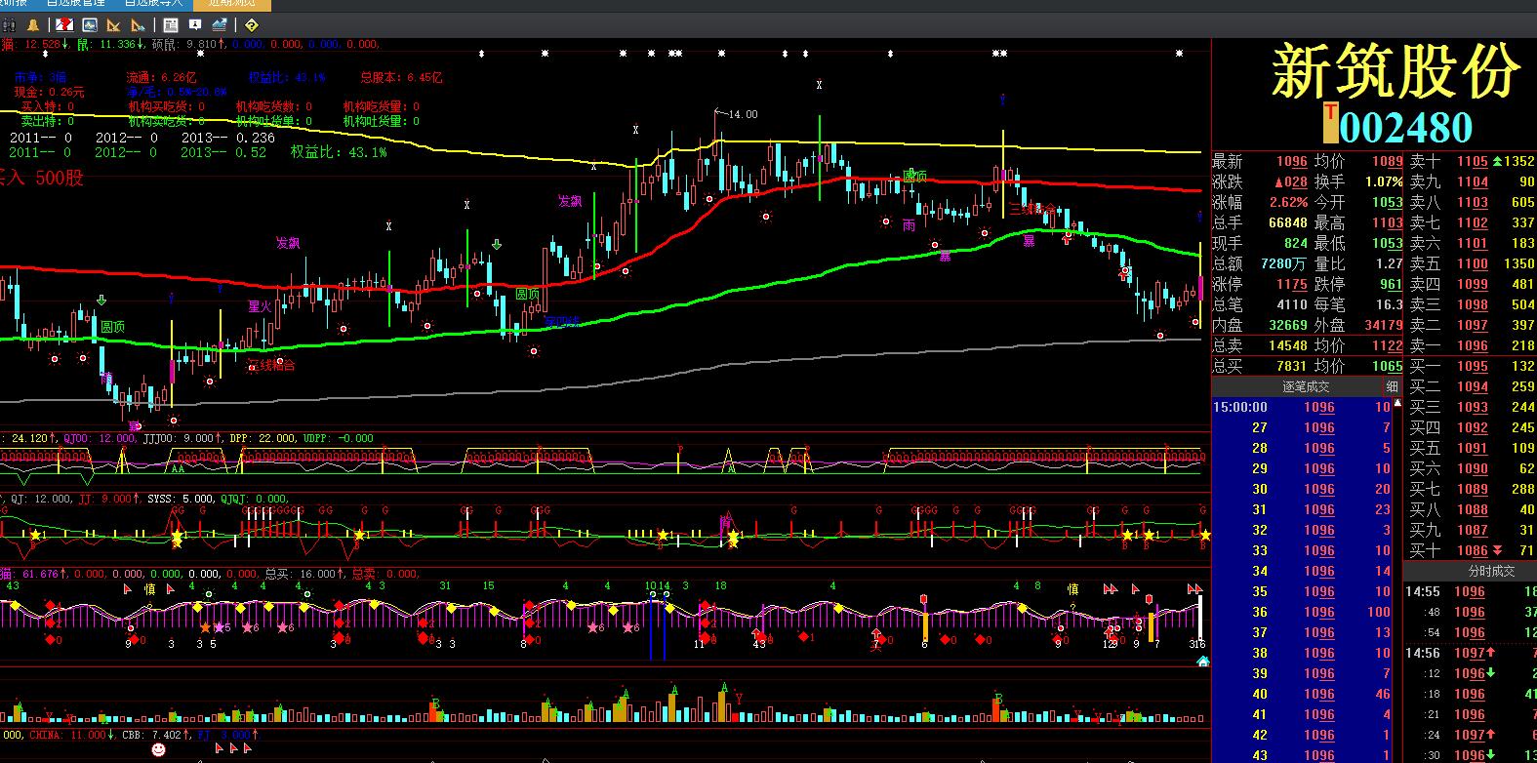
Task: Select the 买五 1091 order row
Action: [x=1472, y=448]
